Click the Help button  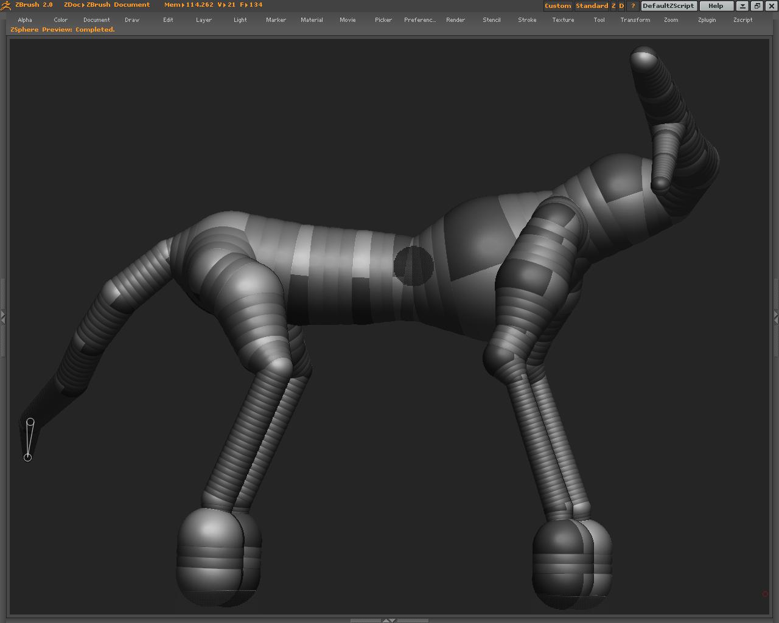(x=716, y=6)
